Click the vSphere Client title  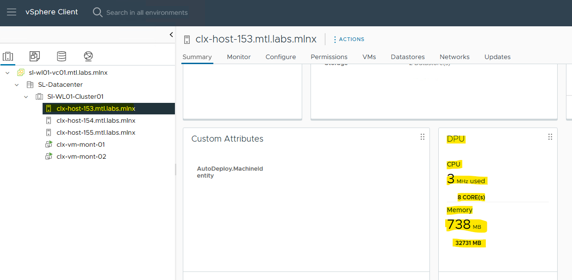point(52,12)
